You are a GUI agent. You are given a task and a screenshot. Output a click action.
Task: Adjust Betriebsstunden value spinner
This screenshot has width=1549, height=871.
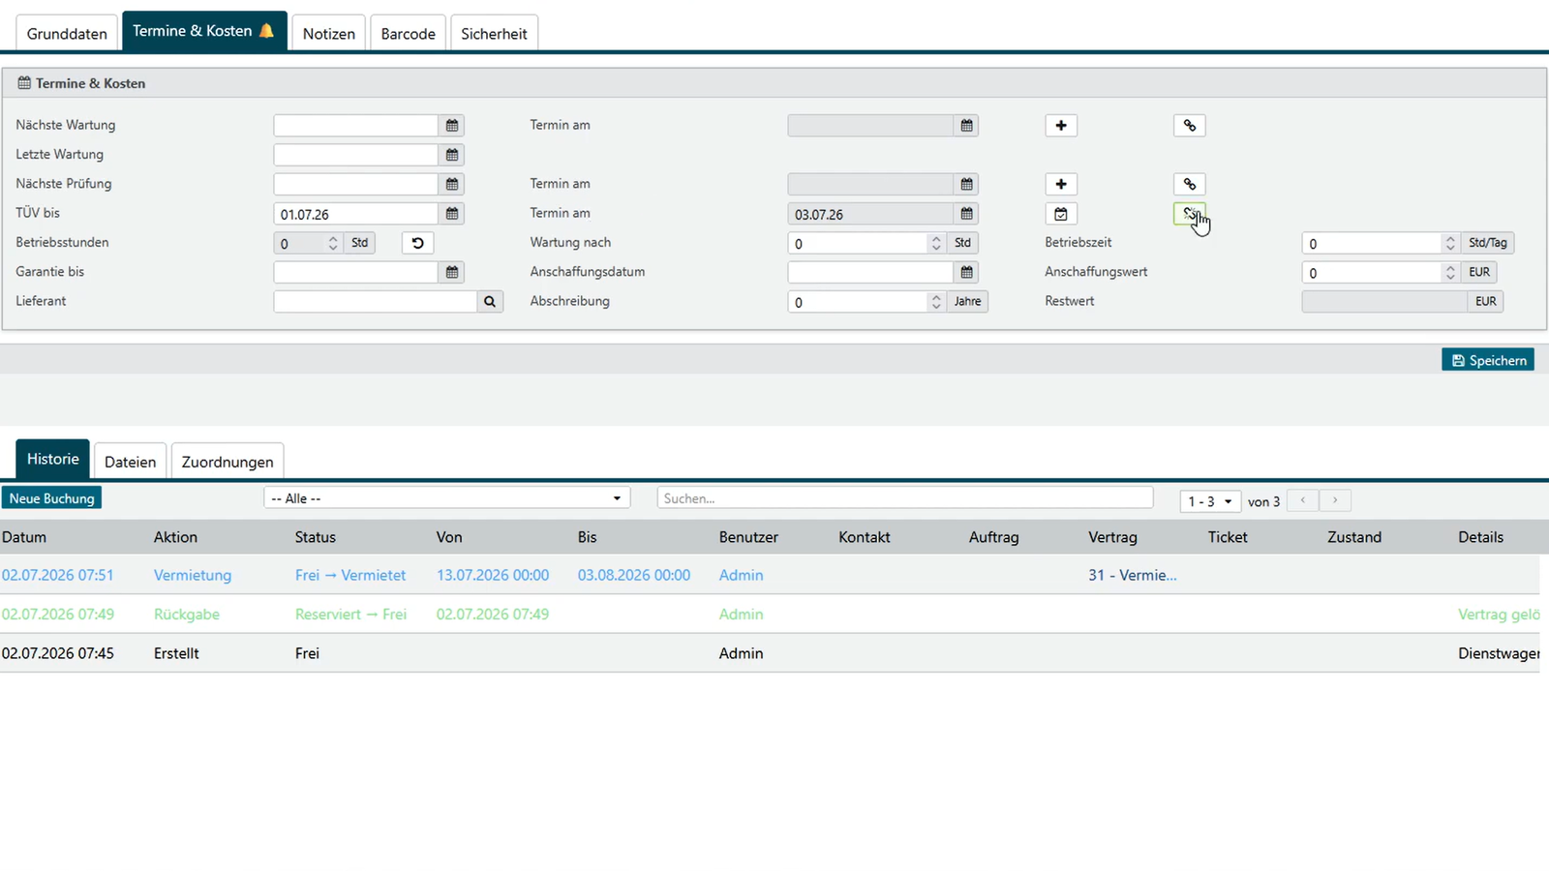(x=333, y=243)
